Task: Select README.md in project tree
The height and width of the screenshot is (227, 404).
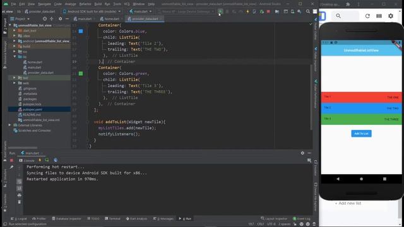Action: pyautogui.click(x=32, y=115)
